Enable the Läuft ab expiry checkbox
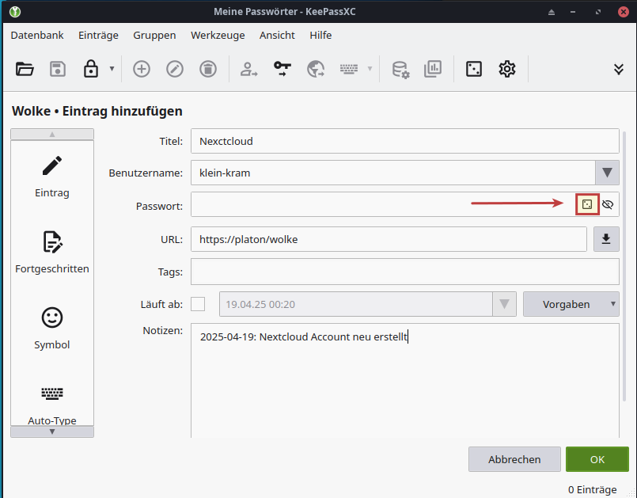Screen dimensions: 637x498 198,304
